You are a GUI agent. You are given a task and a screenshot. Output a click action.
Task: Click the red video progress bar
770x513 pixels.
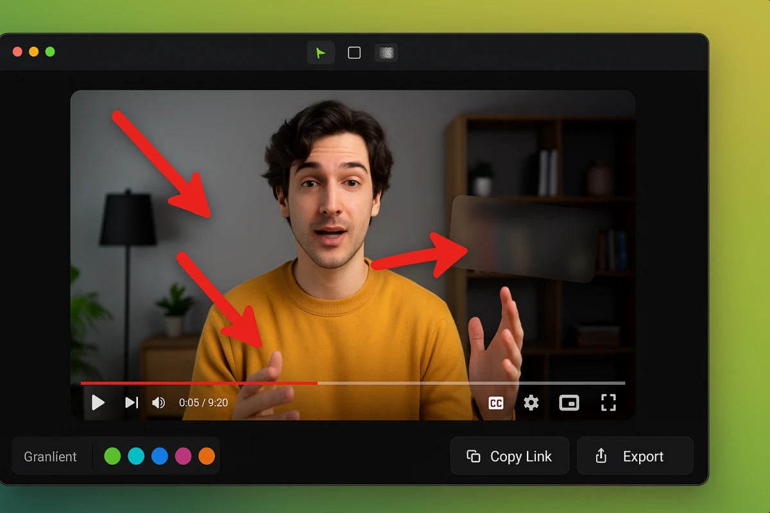point(199,383)
